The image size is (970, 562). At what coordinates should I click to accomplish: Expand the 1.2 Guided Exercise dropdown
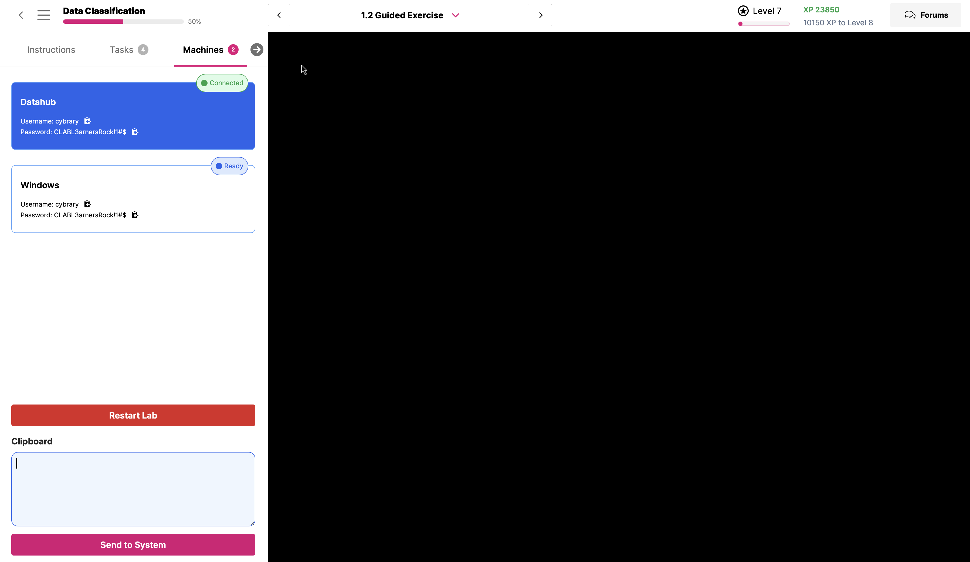(455, 15)
